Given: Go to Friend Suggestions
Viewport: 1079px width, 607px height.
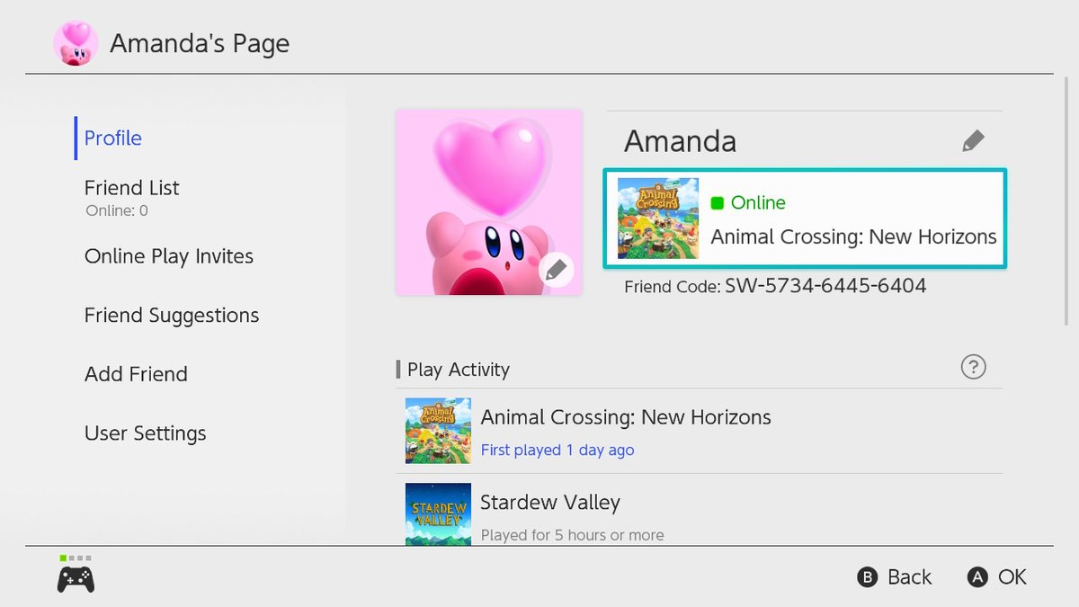Looking at the screenshot, I should pyautogui.click(x=172, y=316).
